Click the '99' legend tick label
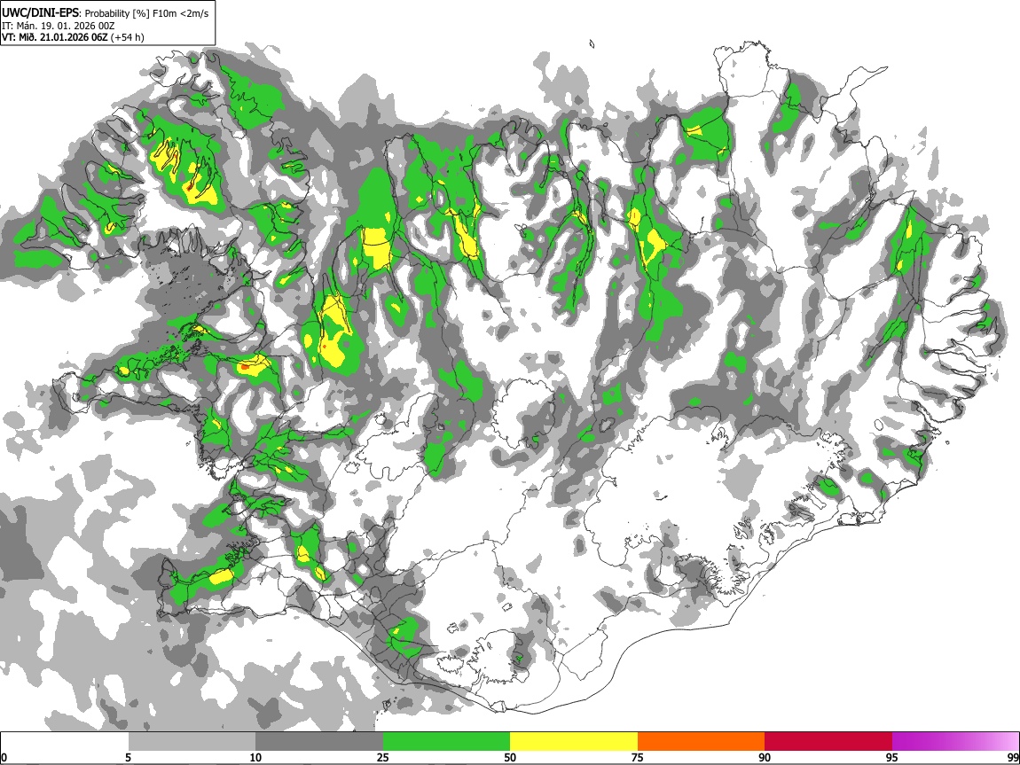 1013,758
